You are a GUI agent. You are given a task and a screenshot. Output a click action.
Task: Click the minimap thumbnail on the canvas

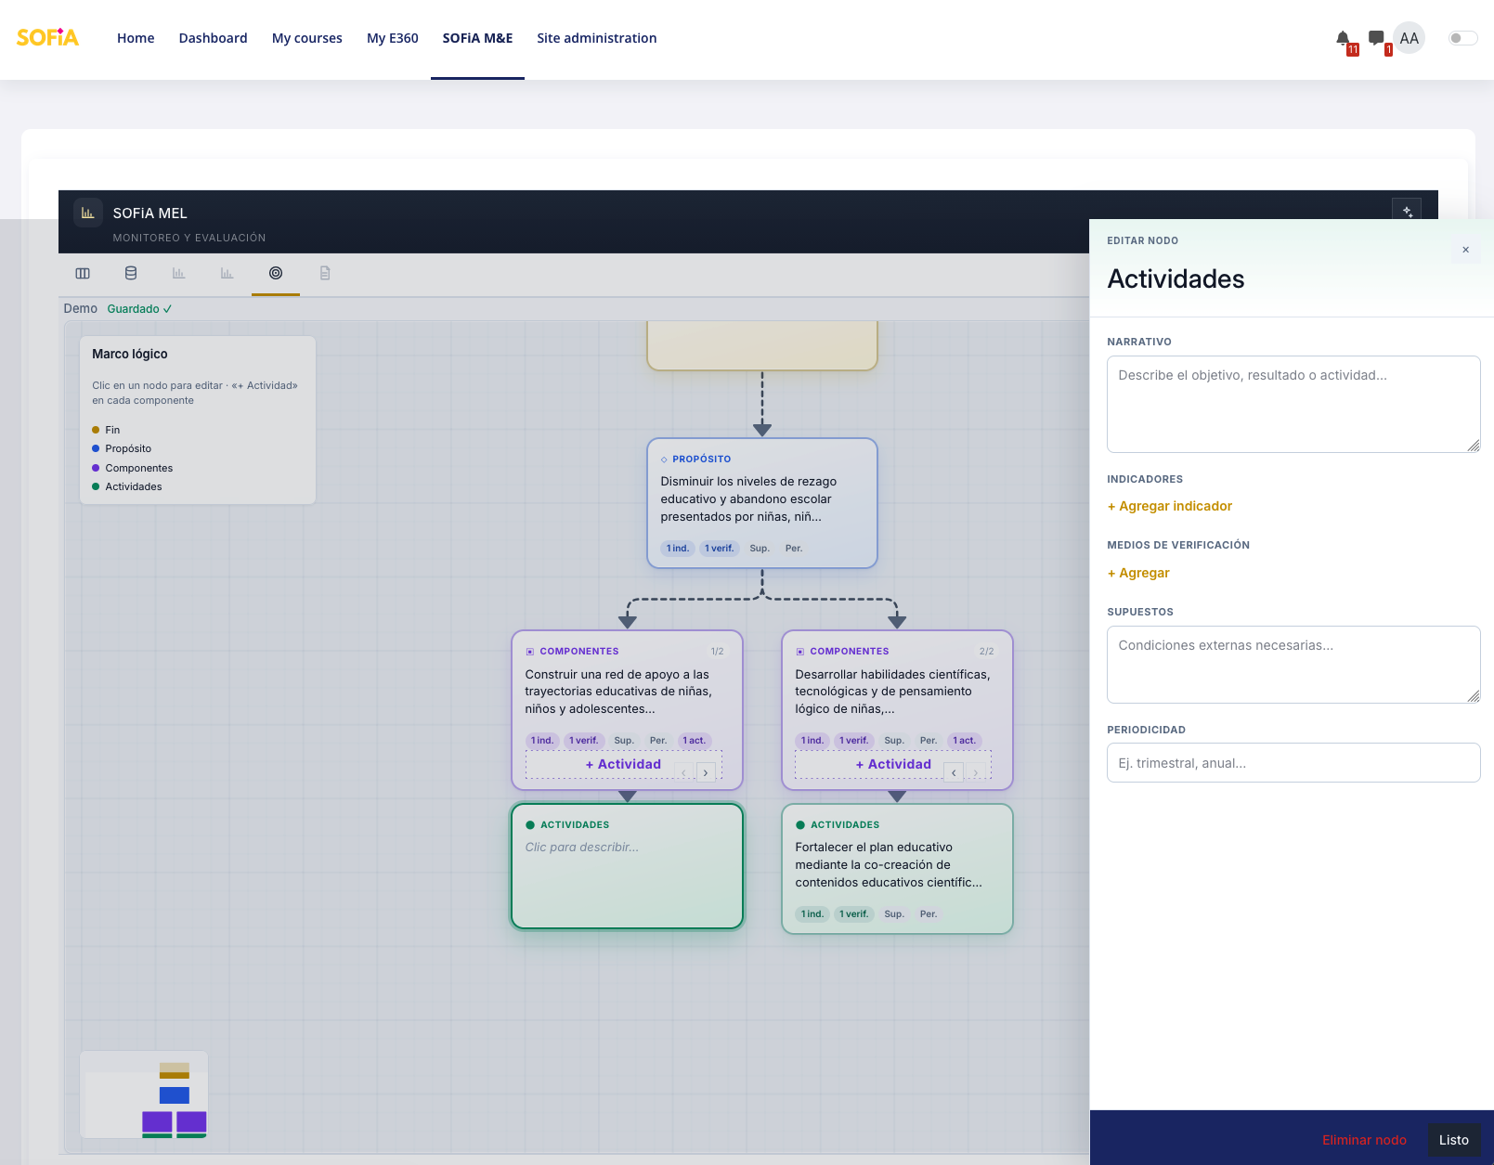point(144,1094)
